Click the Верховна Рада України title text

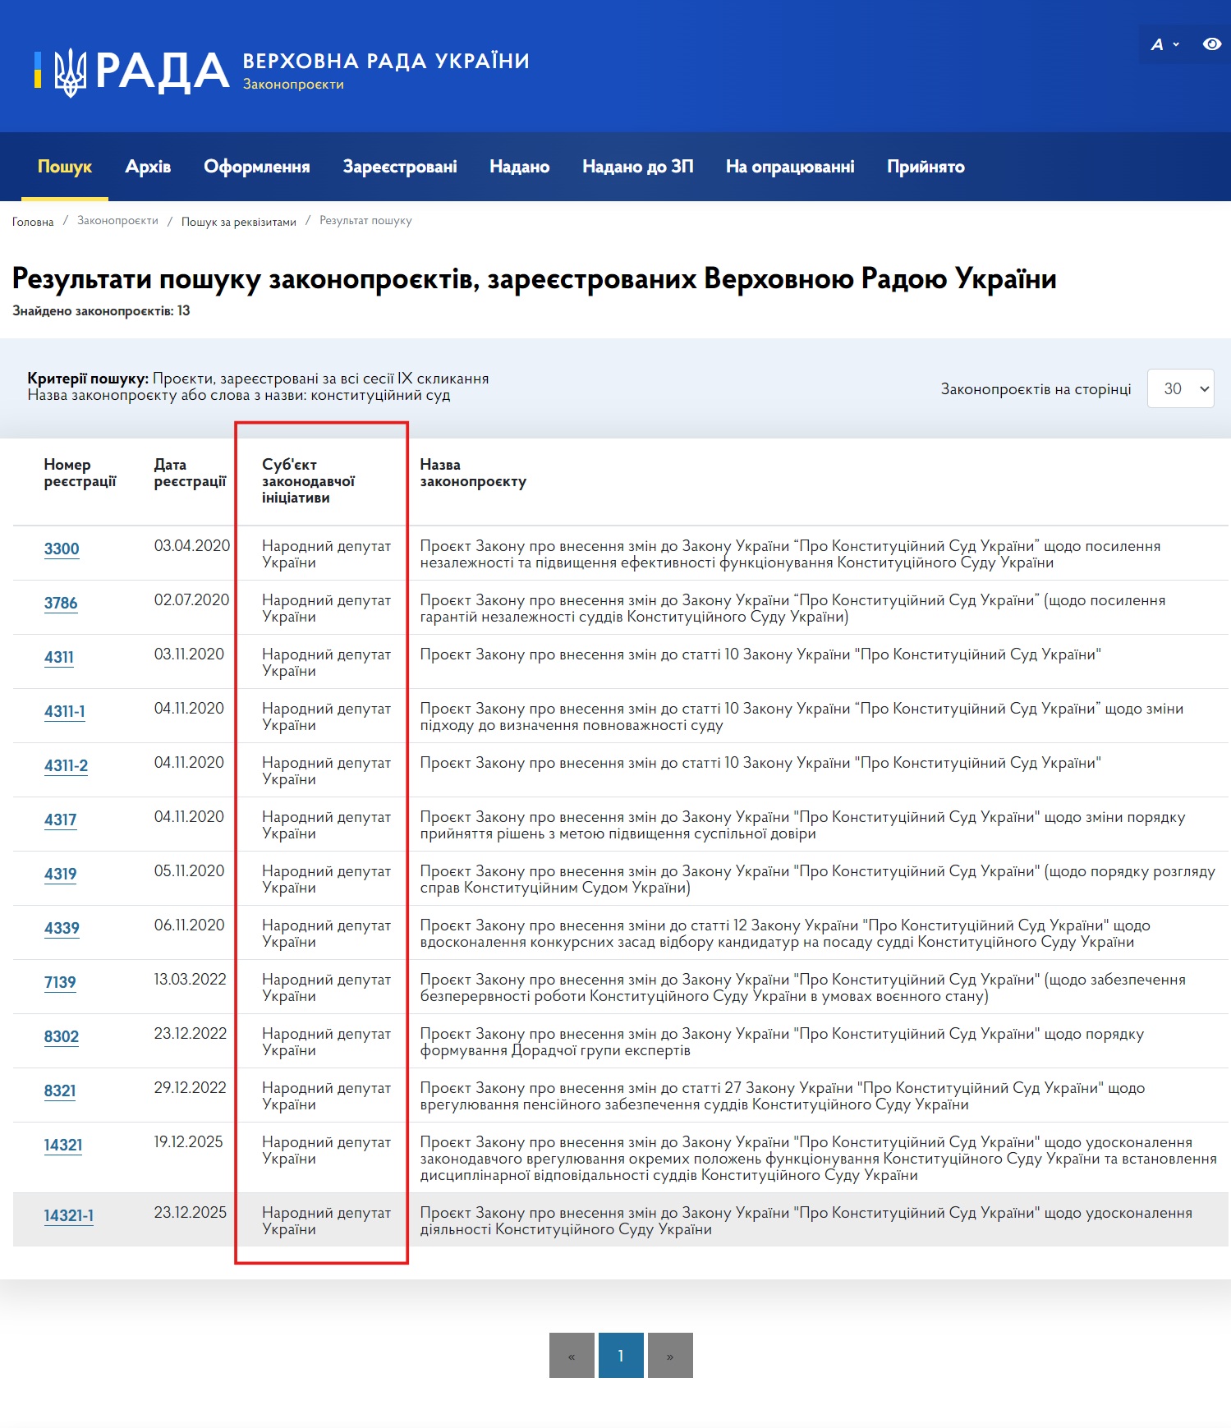click(386, 61)
